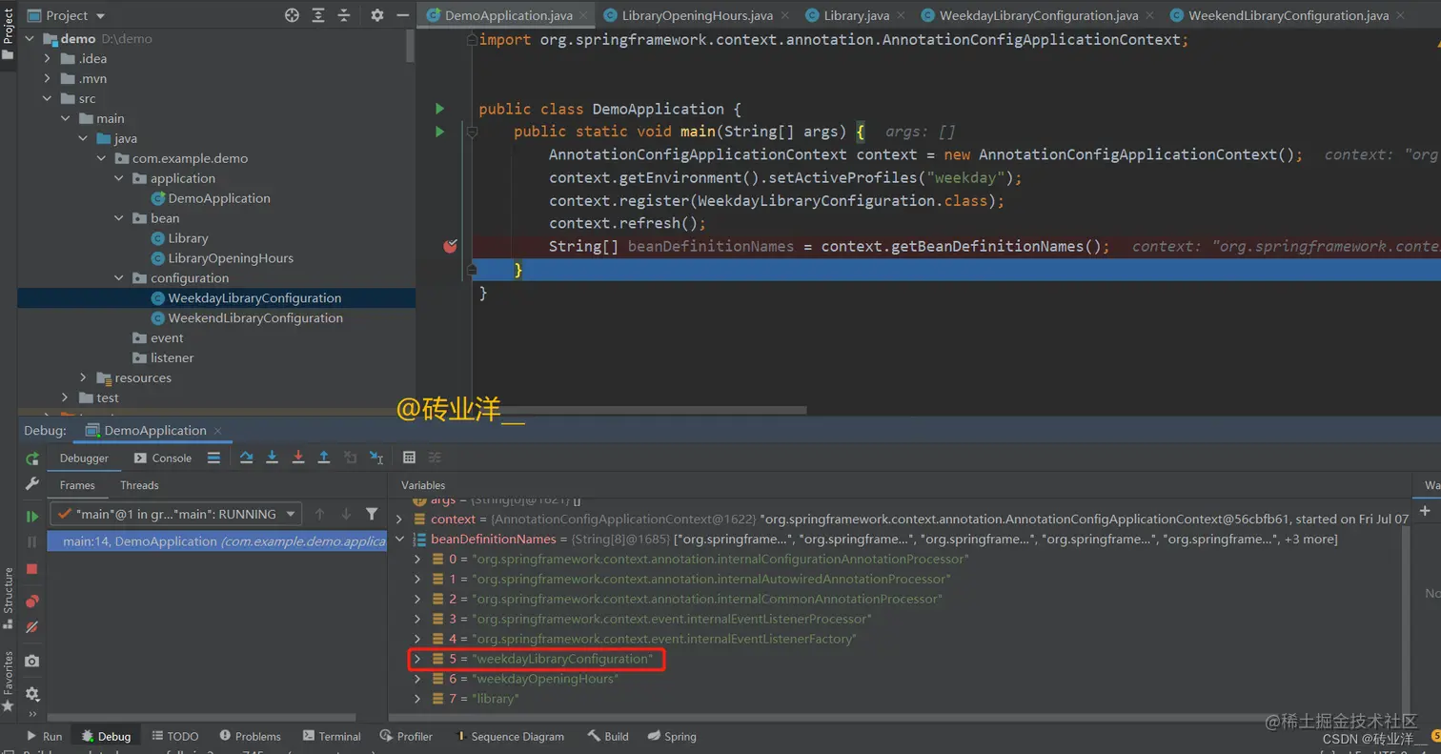Click Force Step Into red arrow icon
Image resolution: width=1441 pixels, height=754 pixels.
click(x=297, y=458)
